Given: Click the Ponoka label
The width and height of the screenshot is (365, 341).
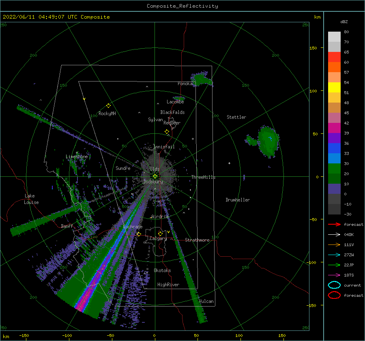Looking at the screenshot, I should 185,84.
